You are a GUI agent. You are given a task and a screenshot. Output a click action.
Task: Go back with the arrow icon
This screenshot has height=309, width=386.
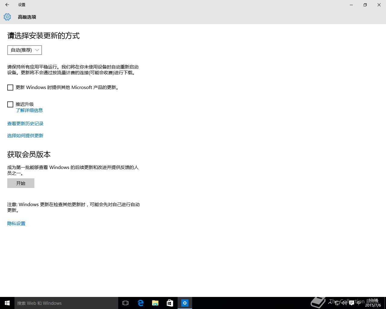pyautogui.click(x=7, y=5)
